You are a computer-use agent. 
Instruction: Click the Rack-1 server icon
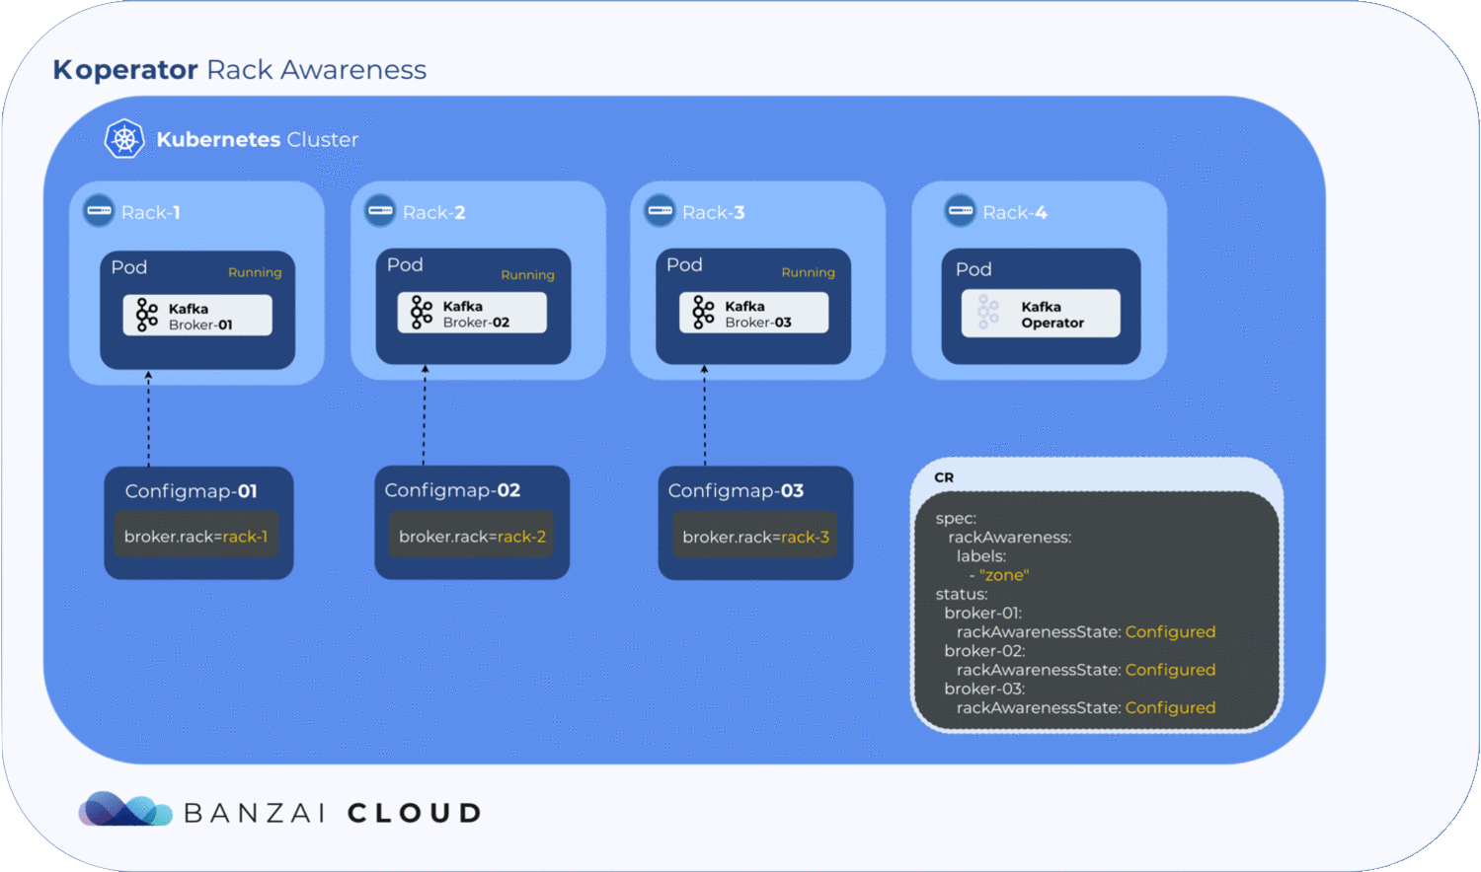point(99,210)
